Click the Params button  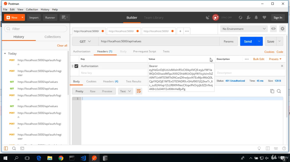click(x=229, y=41)
